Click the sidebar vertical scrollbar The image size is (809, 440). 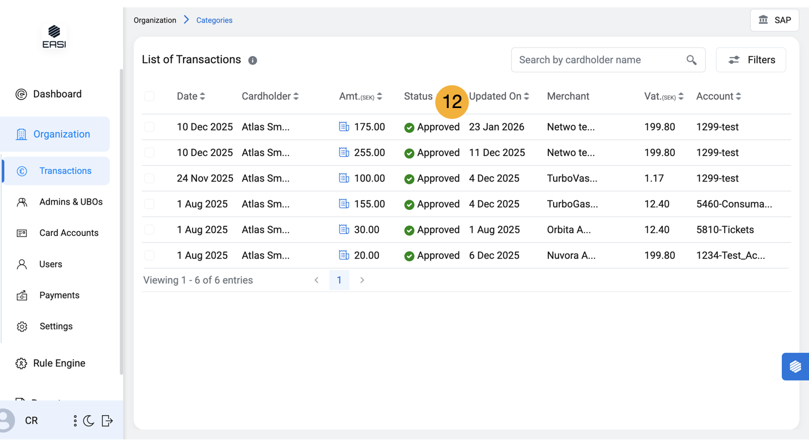(121, 222)
